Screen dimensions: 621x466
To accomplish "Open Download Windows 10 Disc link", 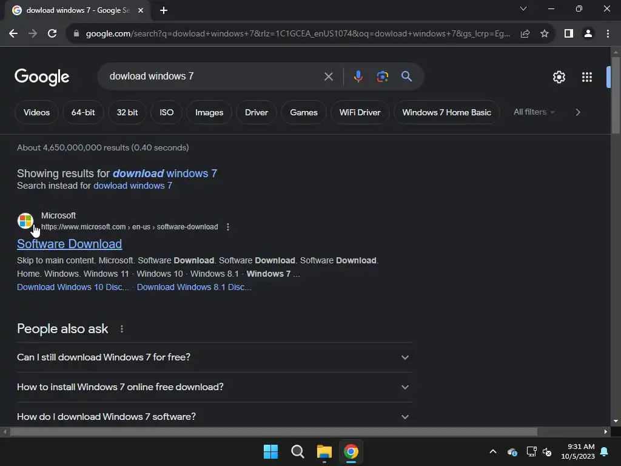I will point(73,287).
